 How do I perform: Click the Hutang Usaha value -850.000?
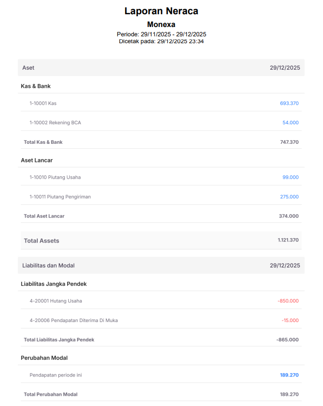(288, 301)
